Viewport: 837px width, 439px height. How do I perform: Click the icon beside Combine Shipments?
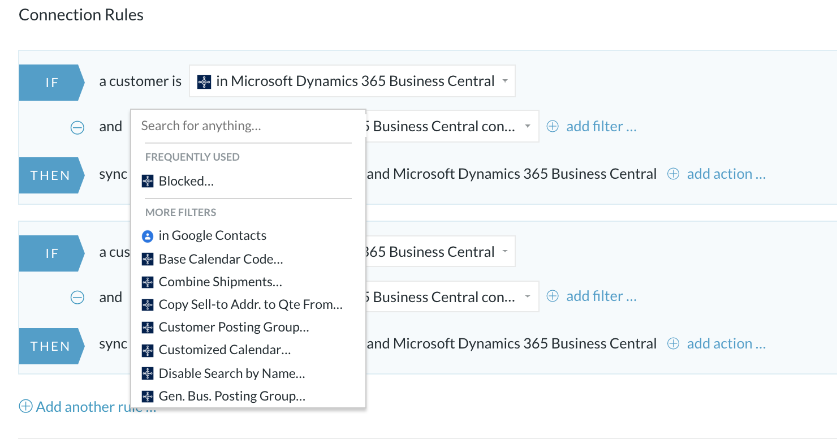click(x=148, y=282)
